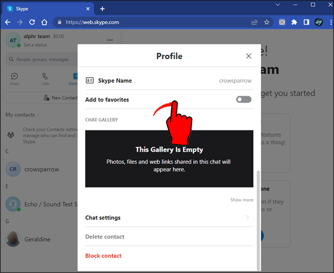Click the screenshot extension icon
This screenshot has height=273, width=334.
tap(282, 22)
